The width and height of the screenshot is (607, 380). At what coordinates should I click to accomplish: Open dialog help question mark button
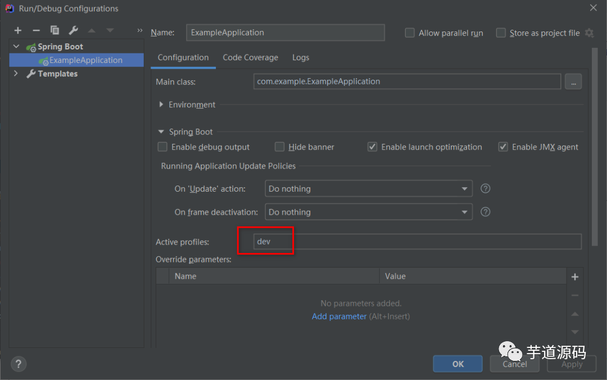[x=19, y=364]
